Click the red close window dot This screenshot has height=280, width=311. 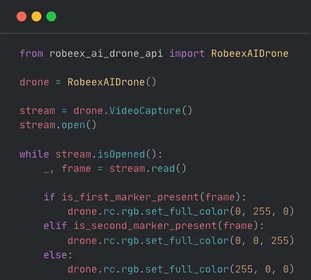21,17
